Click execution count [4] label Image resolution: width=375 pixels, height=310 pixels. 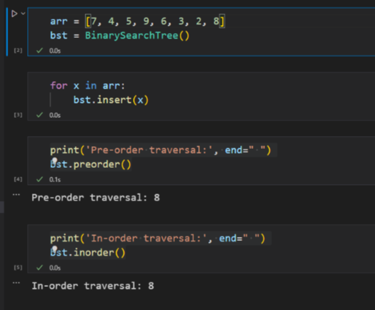[x=18, y=179]
